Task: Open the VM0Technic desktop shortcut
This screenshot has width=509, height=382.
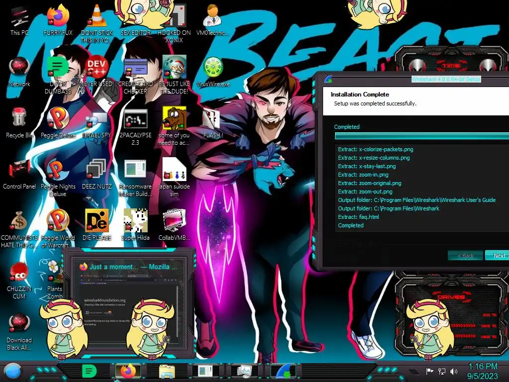Action: coord(213,20)
